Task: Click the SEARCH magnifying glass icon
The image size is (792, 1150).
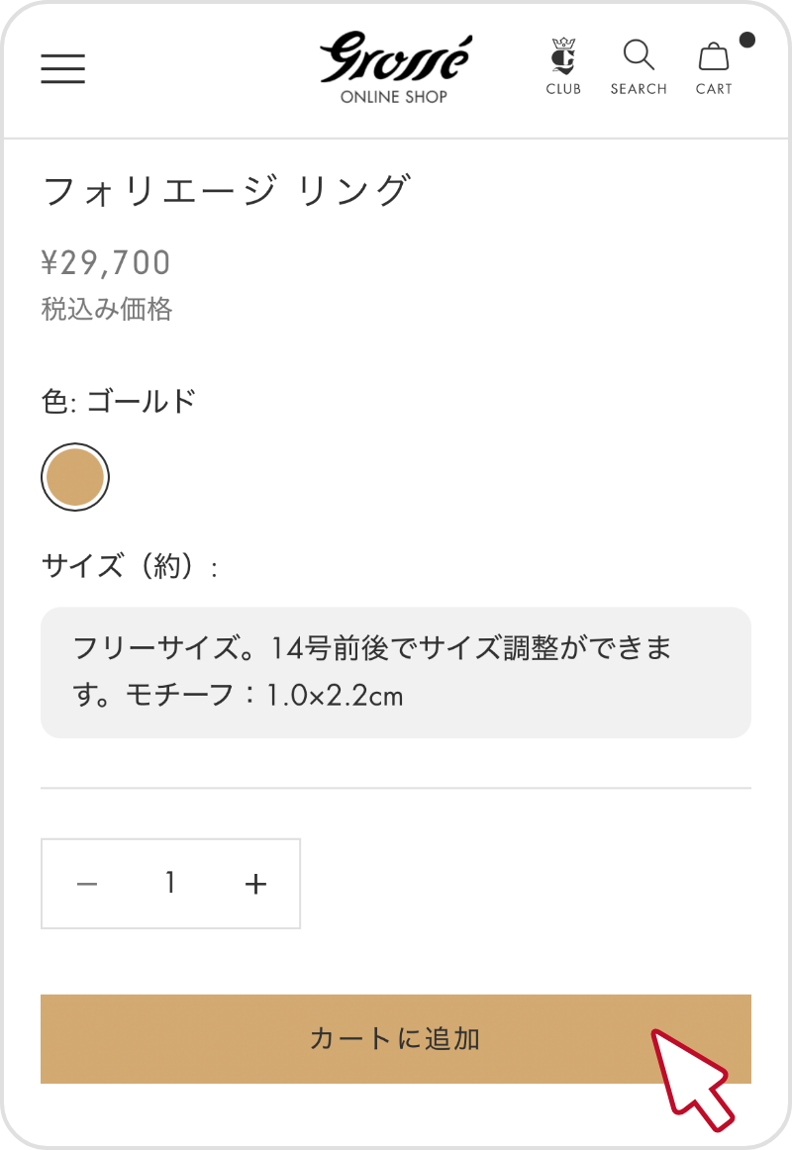Action: [x=639, y=55]
